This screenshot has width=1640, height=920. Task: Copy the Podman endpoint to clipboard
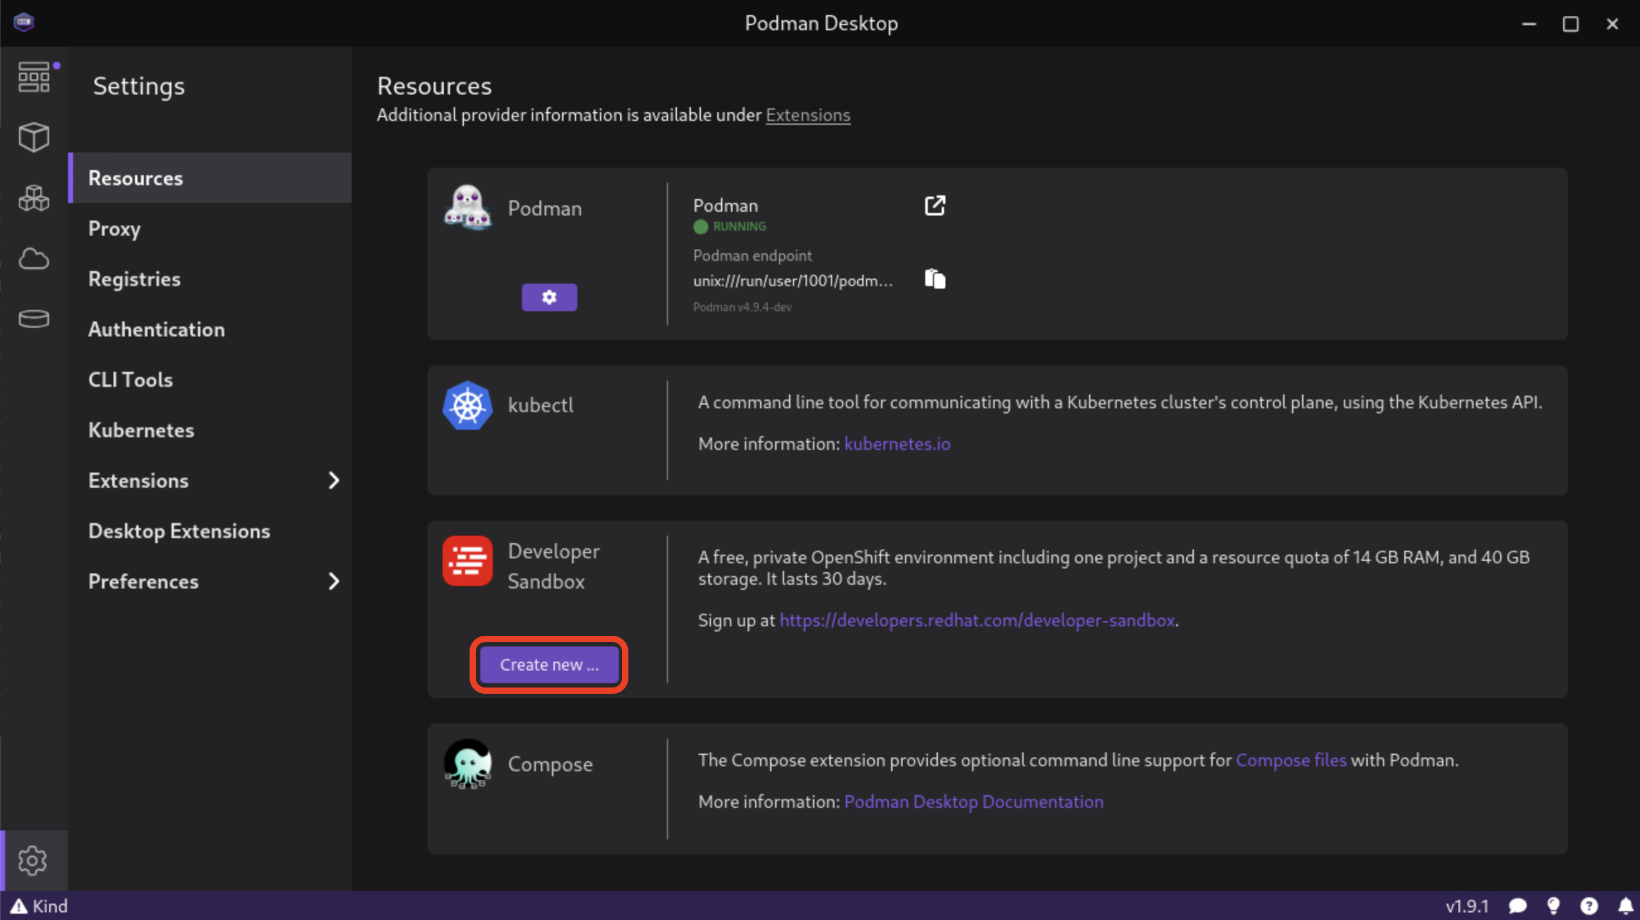(x=935, y=279)
